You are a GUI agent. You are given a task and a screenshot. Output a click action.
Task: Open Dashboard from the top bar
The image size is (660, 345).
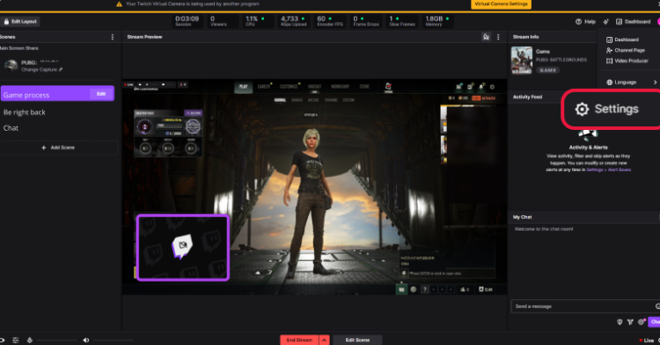tap(633, 21)
